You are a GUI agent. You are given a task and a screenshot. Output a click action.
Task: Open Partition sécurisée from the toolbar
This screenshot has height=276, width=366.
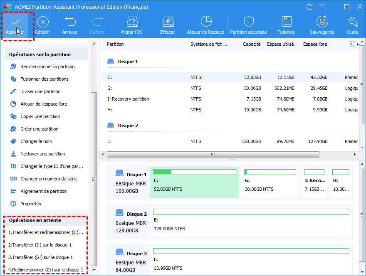coord(249,25)
